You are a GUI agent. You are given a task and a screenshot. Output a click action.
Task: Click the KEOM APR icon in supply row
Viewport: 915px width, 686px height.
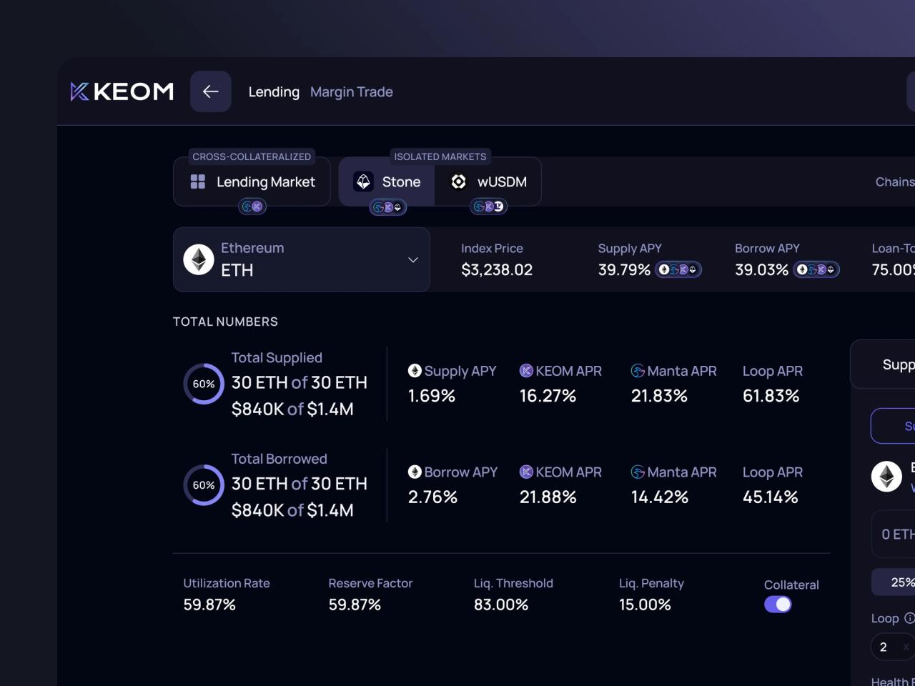tap(526, 371)
